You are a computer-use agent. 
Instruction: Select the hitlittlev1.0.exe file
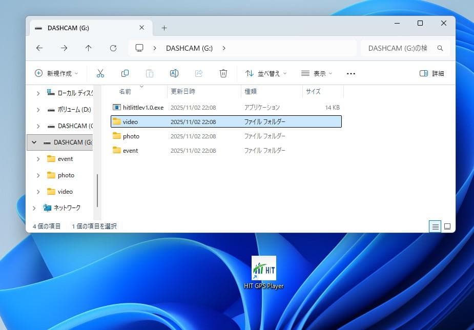tap(143, 108)
